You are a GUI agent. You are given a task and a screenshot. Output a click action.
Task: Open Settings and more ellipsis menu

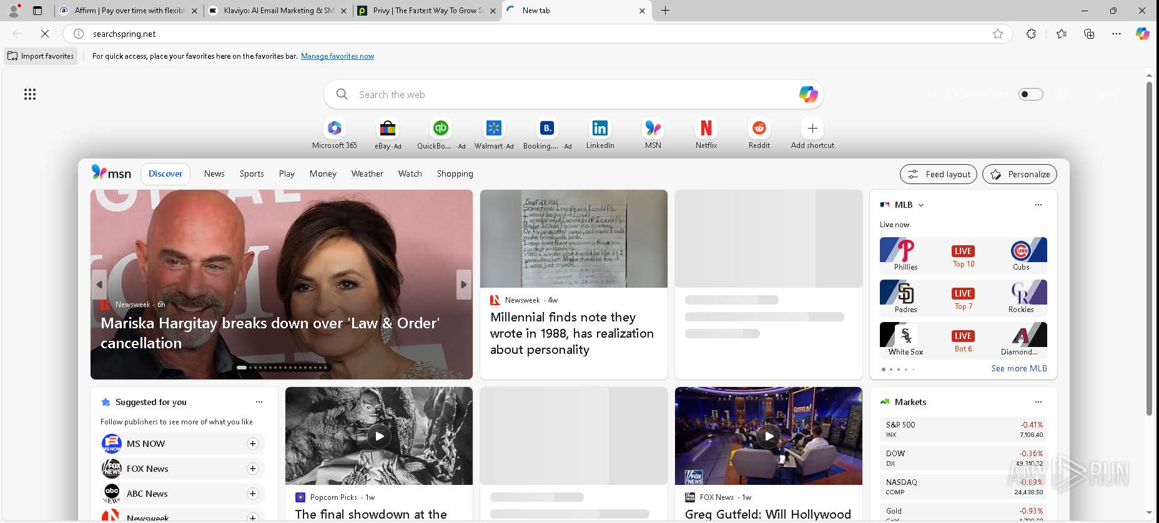1117,34
